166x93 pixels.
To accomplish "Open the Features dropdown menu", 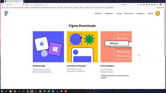I will click(x=98, y=13).
